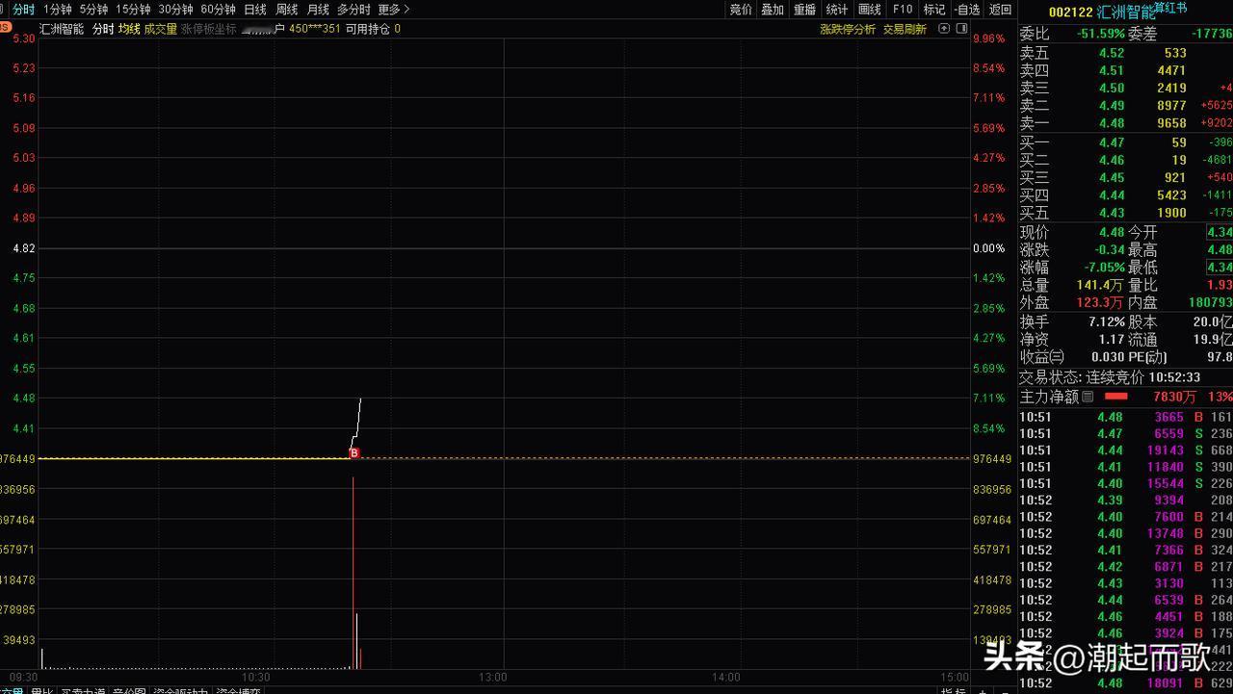Click the 标记 mark button
This screenshot has height=694, width=1233.
tap(934, 10)
